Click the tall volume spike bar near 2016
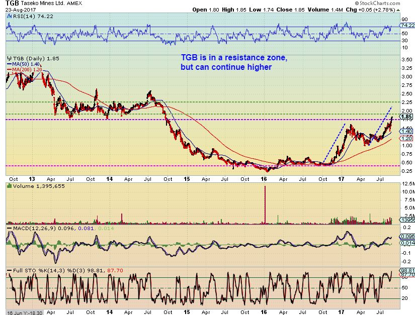The height and width of the screenshot is (315, 415). pos(265,205)
